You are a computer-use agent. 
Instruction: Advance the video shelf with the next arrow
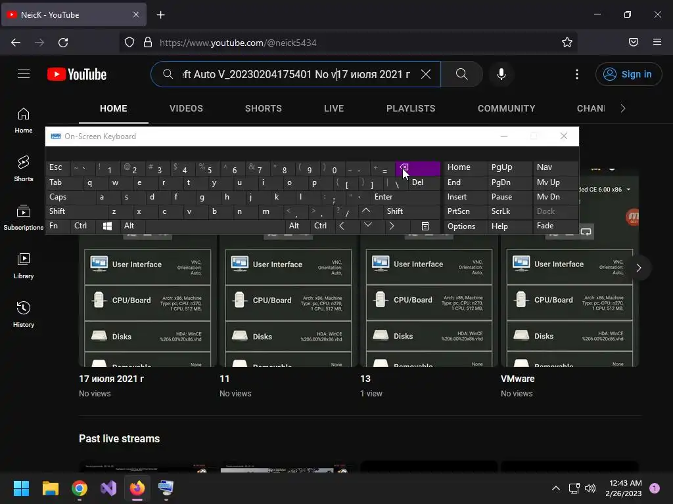click(639, 268)
